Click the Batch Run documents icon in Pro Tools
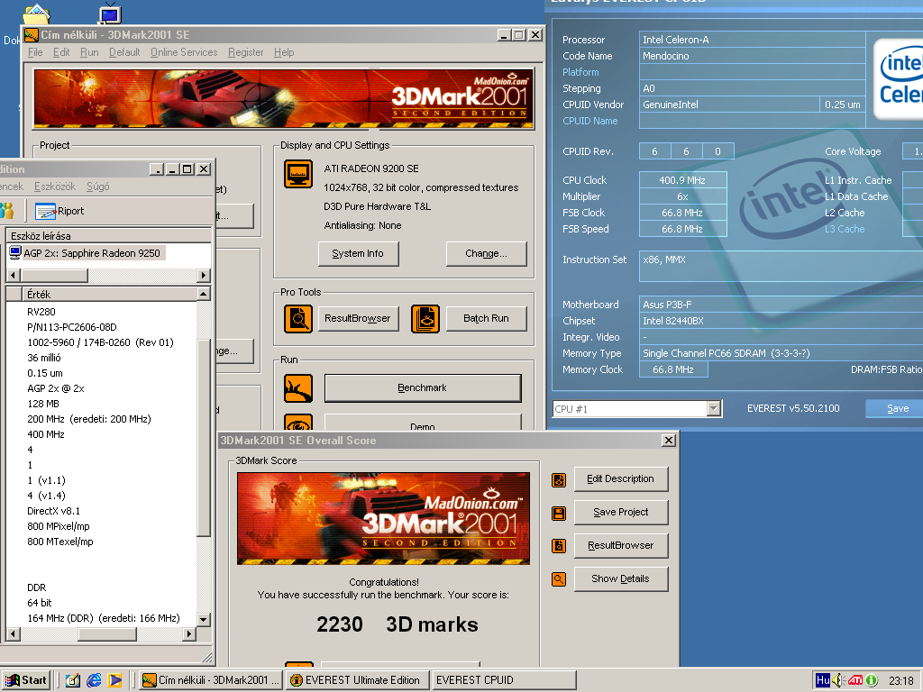This screenshot has height=692, width=923. click(425, 318)
